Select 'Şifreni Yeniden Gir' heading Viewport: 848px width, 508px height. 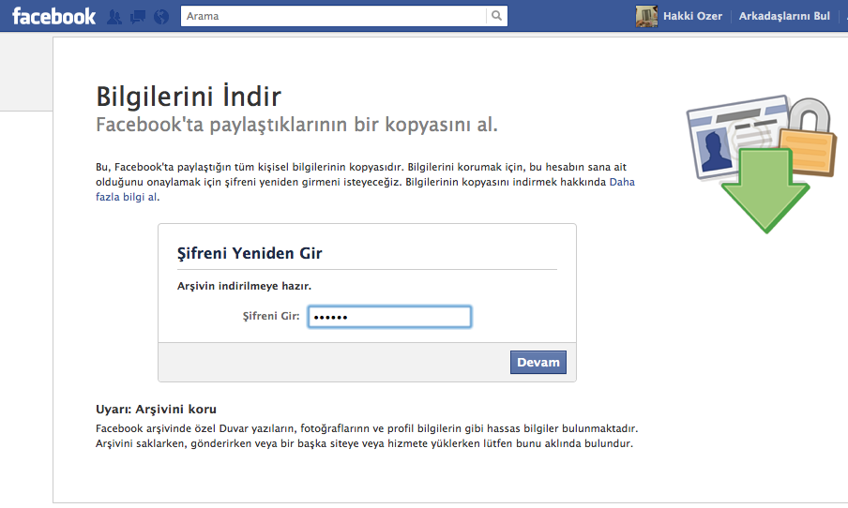(250, 253)
